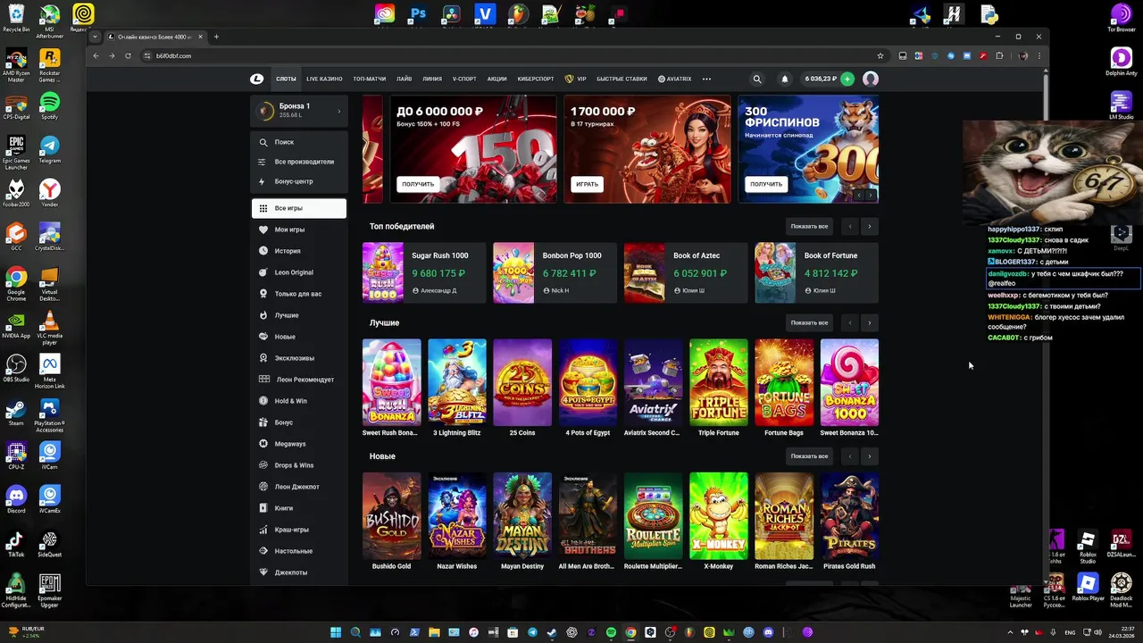Viewport: 1143px width, 643px height.
Task: Open БЫСТРЫЕ СТАВКИ tab
Action: click(622, 79)
